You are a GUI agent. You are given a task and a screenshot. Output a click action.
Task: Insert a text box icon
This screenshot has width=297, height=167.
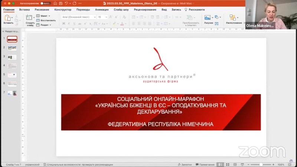[x=216, y=24]
